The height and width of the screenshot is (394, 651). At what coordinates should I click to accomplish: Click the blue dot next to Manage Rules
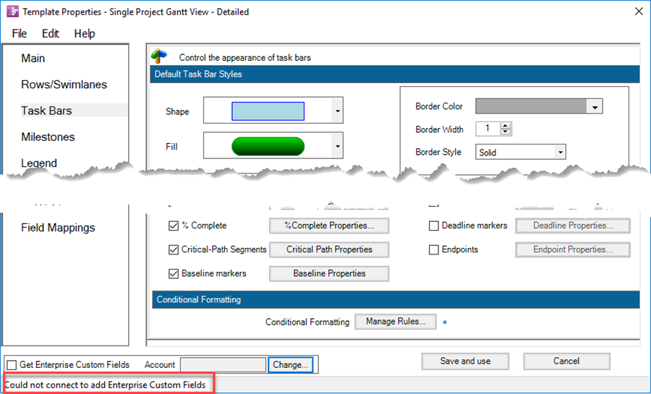444,322
